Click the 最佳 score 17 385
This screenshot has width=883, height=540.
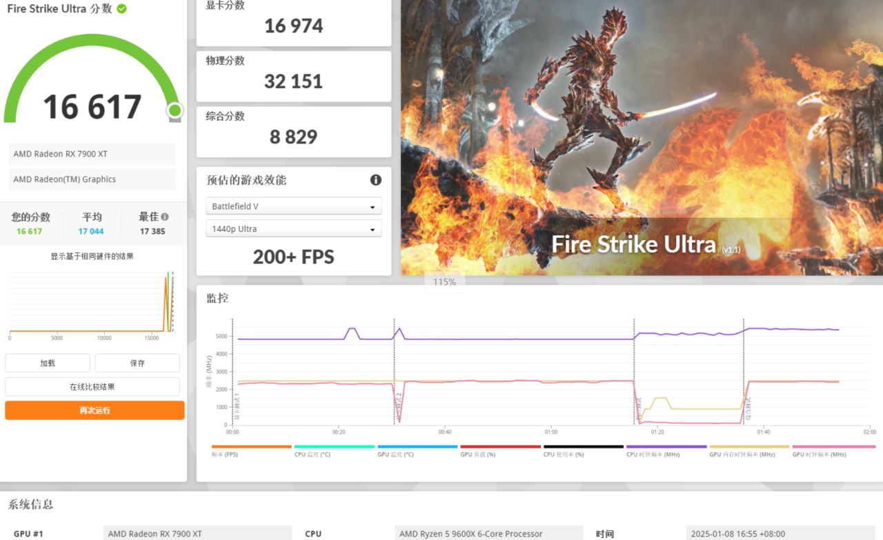tap(152, 232)
